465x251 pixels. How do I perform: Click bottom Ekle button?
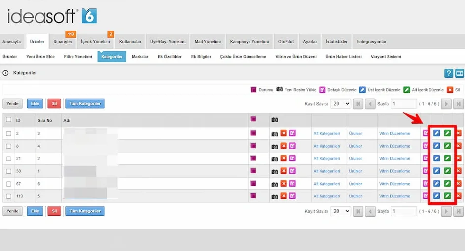pos(35,211)
